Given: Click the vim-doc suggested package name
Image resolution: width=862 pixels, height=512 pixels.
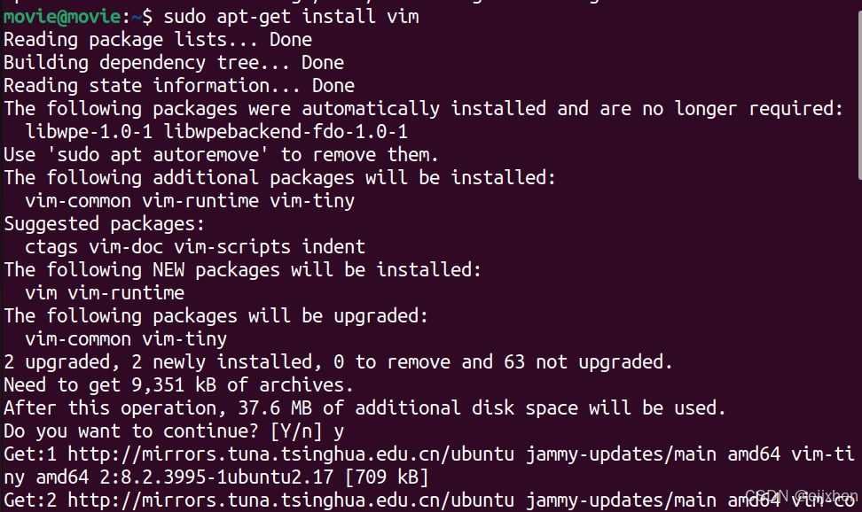Looking at the screenshot, I should click(126, 247).
